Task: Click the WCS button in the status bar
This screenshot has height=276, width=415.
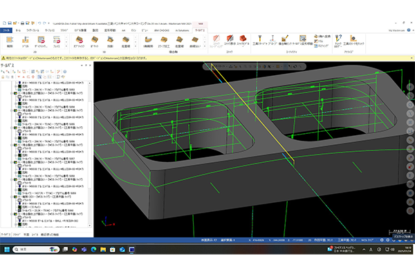Action: (367, 240)
